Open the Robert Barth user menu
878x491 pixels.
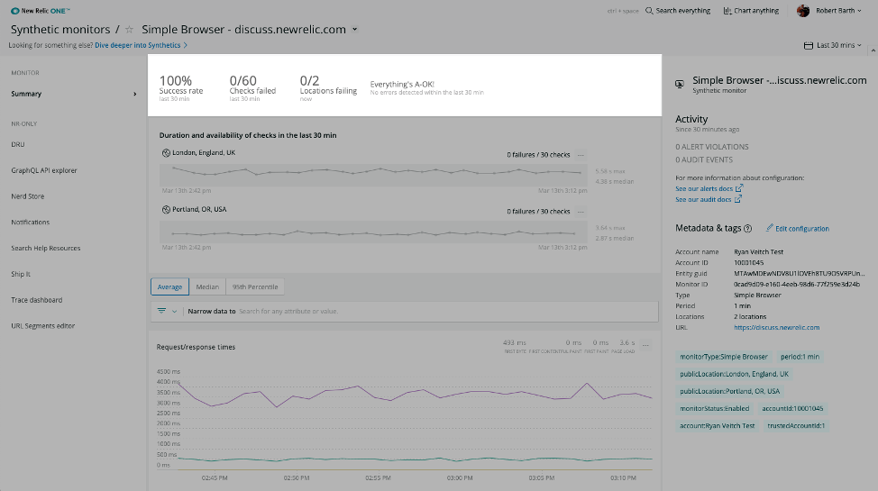click(838, 11)
